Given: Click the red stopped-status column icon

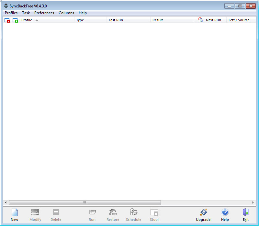Looking at the screenshot, I should click(x=7, y=20).
